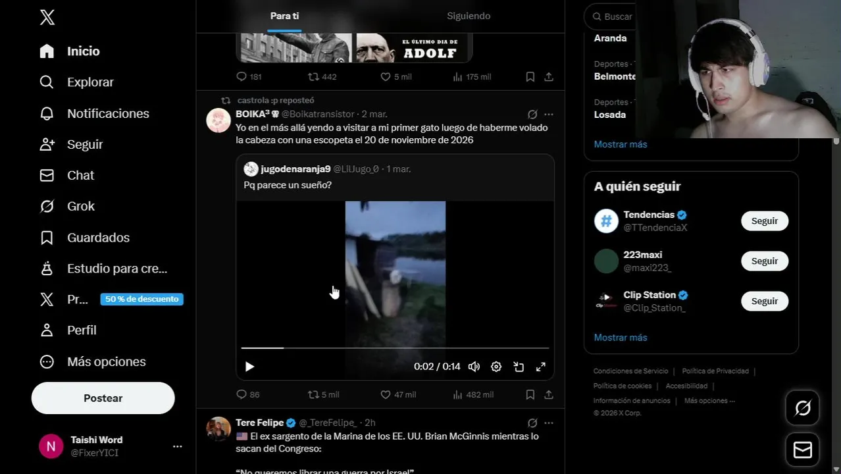The width and height of the screenshot is (841, 474).
Task: Share the Adolf image post
Action: click(548, 76)
